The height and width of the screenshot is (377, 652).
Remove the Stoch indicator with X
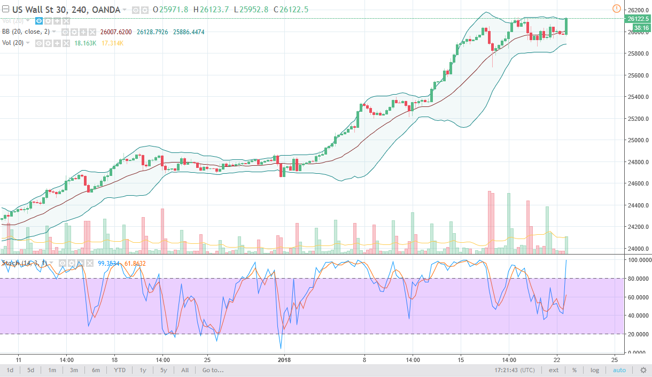click(x=90, y=263)
